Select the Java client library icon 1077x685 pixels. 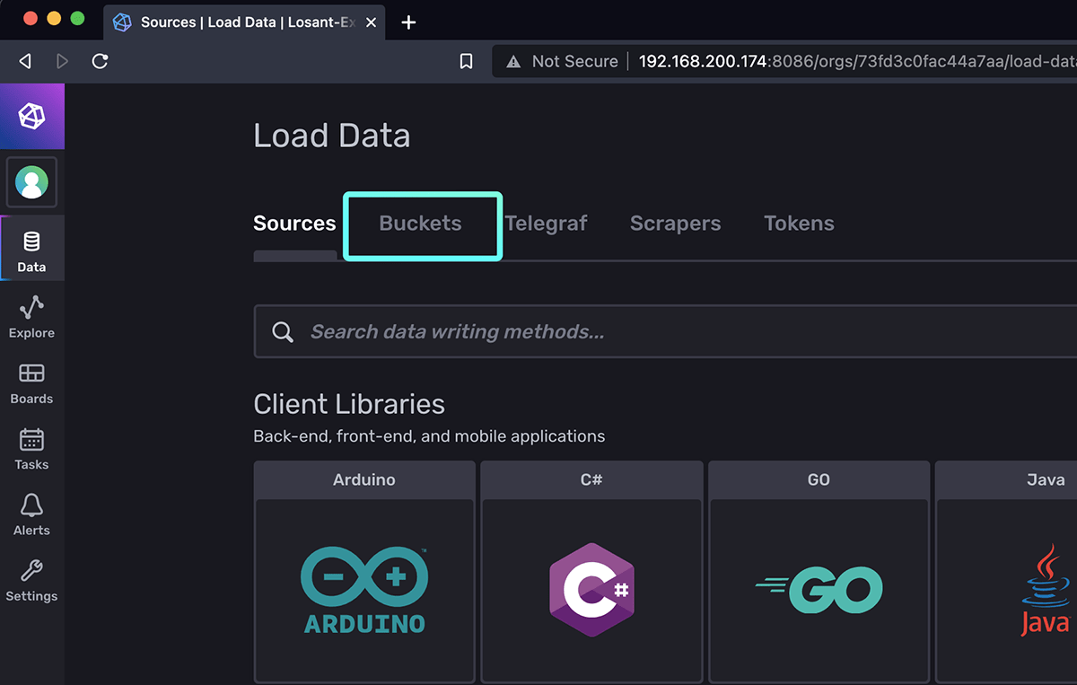(1046, 591)
